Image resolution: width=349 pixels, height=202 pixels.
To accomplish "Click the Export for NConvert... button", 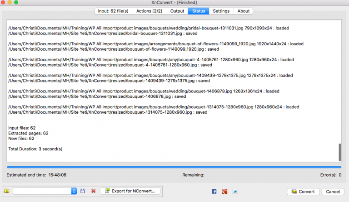I will pyautogui.click(x=130, y=191).
